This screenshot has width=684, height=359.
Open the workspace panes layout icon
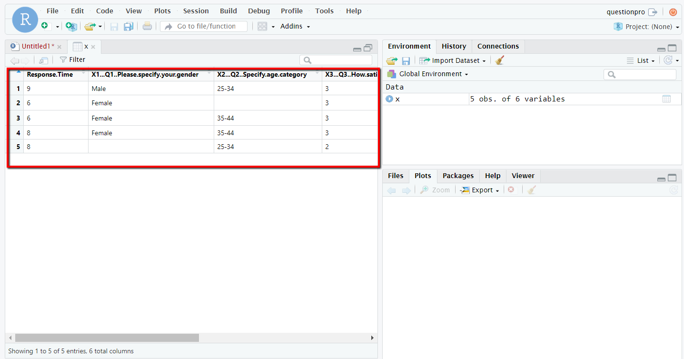click(x=262, y=26)
